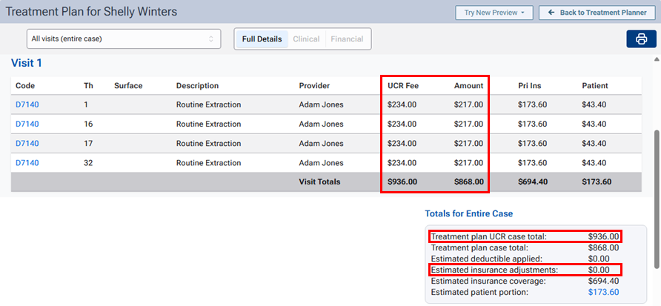The height and width of the screenshot is (306, 661).
Task: Click the scrollbar up arrow
Action: coord(655,59)
